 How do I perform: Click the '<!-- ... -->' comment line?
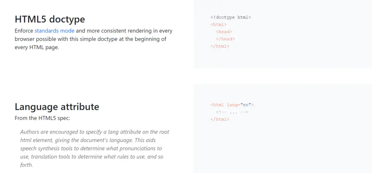point(232,112)
